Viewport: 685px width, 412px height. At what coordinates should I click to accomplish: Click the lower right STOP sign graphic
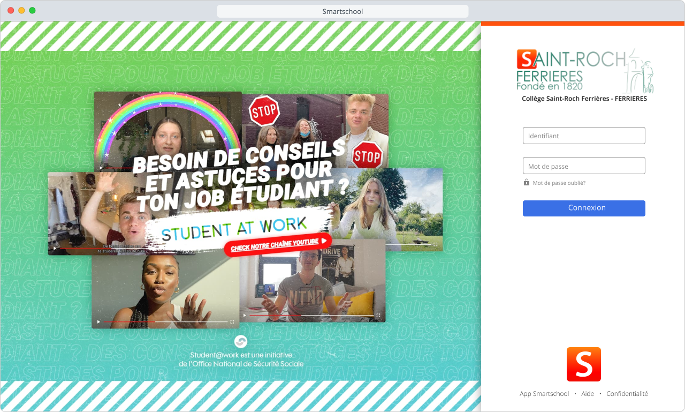point(368,156)
